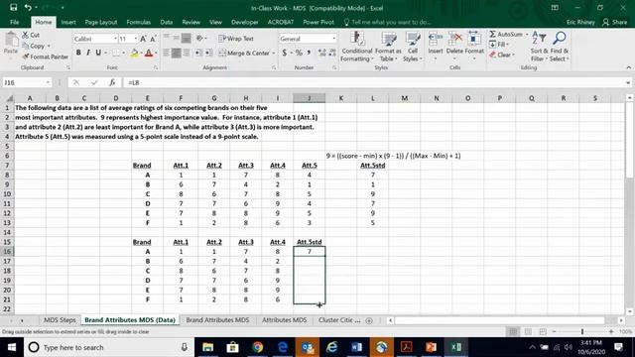Click the Clear eraser button

point(501,55)
